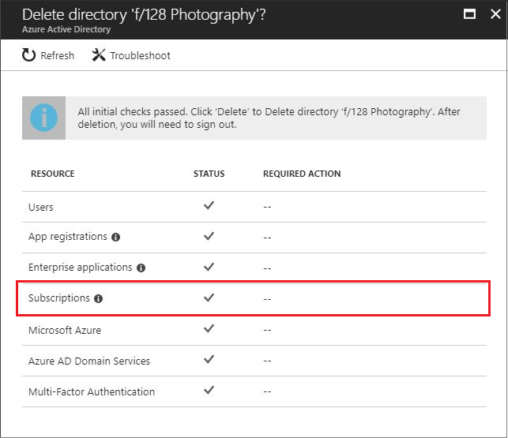The image size is (508, 438).
Task: Click the Users status checkmark
Action: 209,205
